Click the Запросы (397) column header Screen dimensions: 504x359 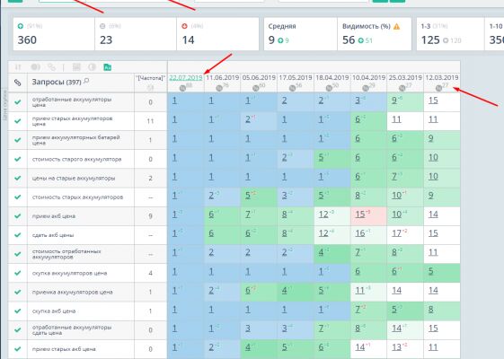coord(57,83)
